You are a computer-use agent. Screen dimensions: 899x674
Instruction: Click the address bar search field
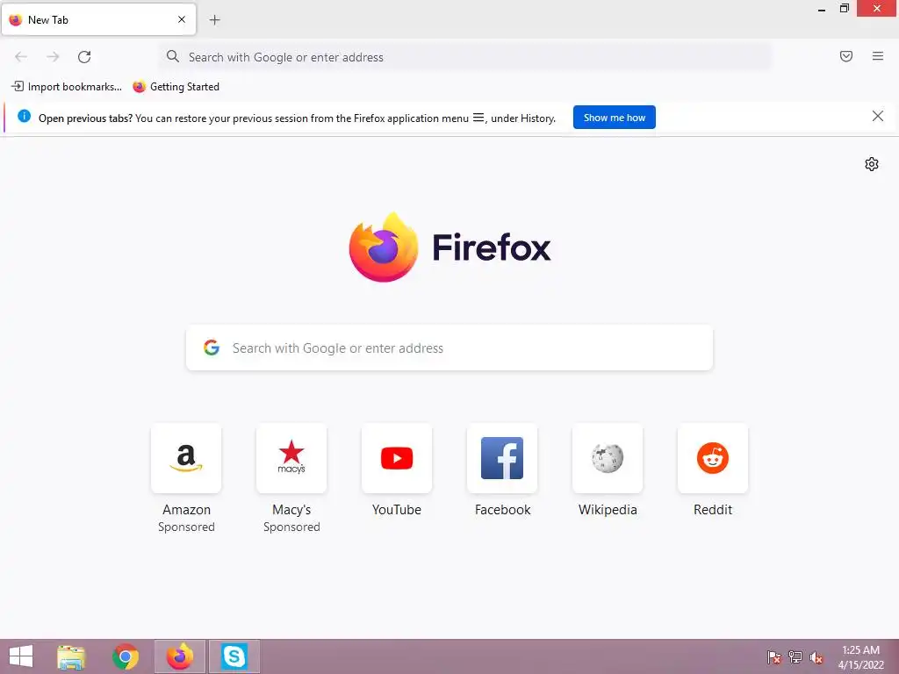point(465,57)
